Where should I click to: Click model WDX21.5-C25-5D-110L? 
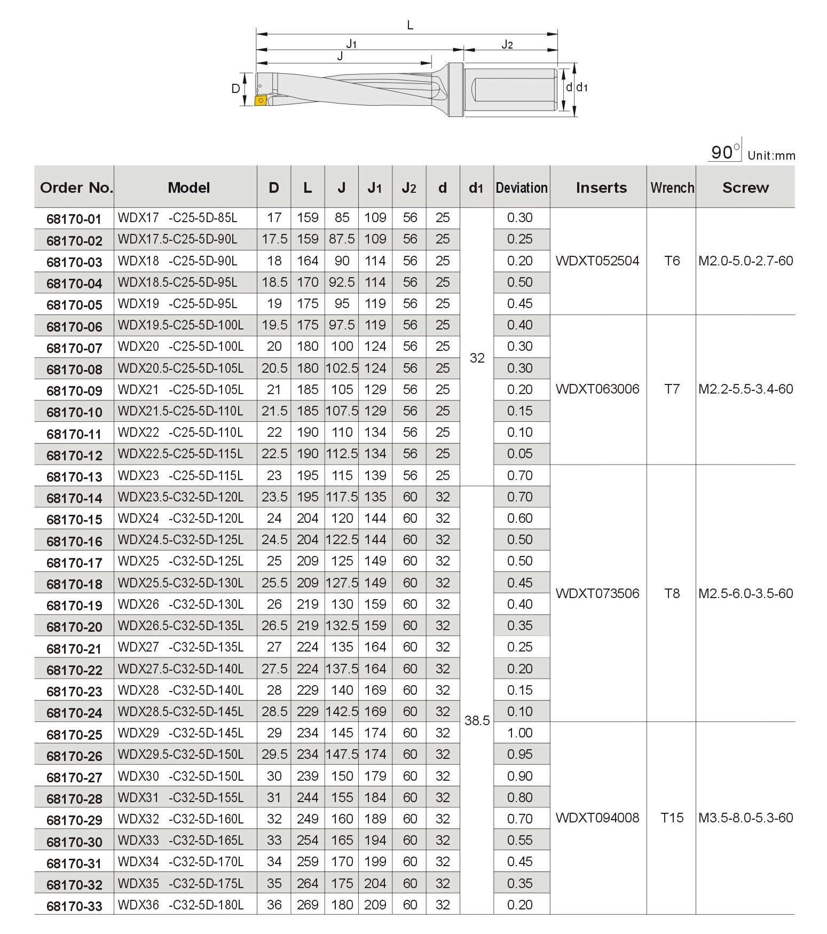point(180,411)
